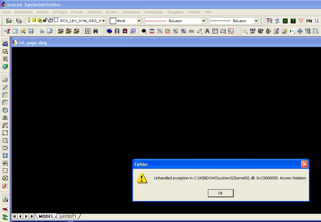The height and width of the screenshot is (222, 321).
Task: Click the layer stack icon
Action: pyautogui.click(x=19, y=21)
